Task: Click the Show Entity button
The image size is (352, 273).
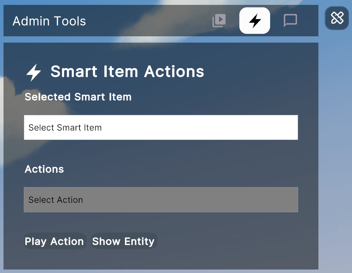Action: pos(124,241)
